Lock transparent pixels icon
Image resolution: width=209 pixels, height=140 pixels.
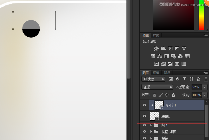(x=154, y=95)
